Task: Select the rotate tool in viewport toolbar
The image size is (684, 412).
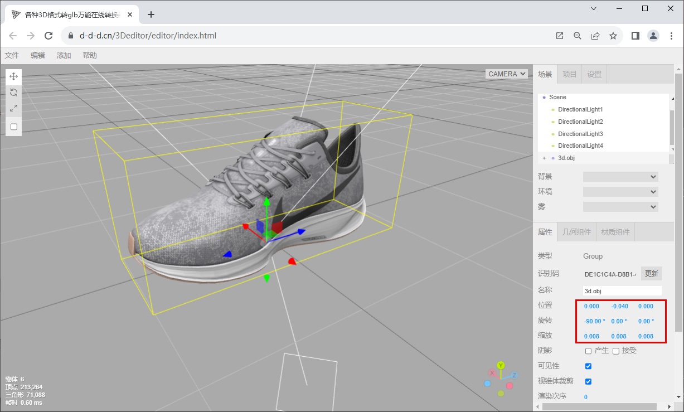Action: (14, 93)
